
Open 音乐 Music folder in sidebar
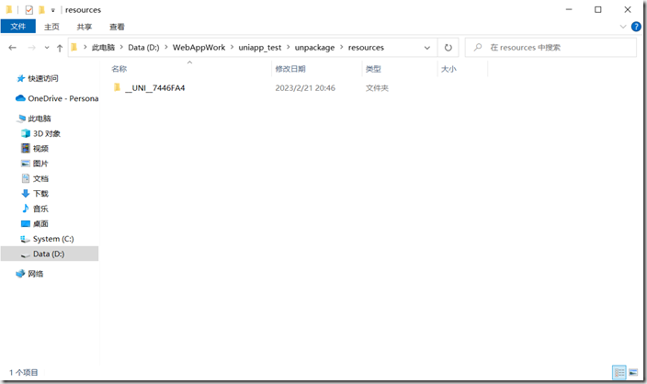tap(40, 209)
